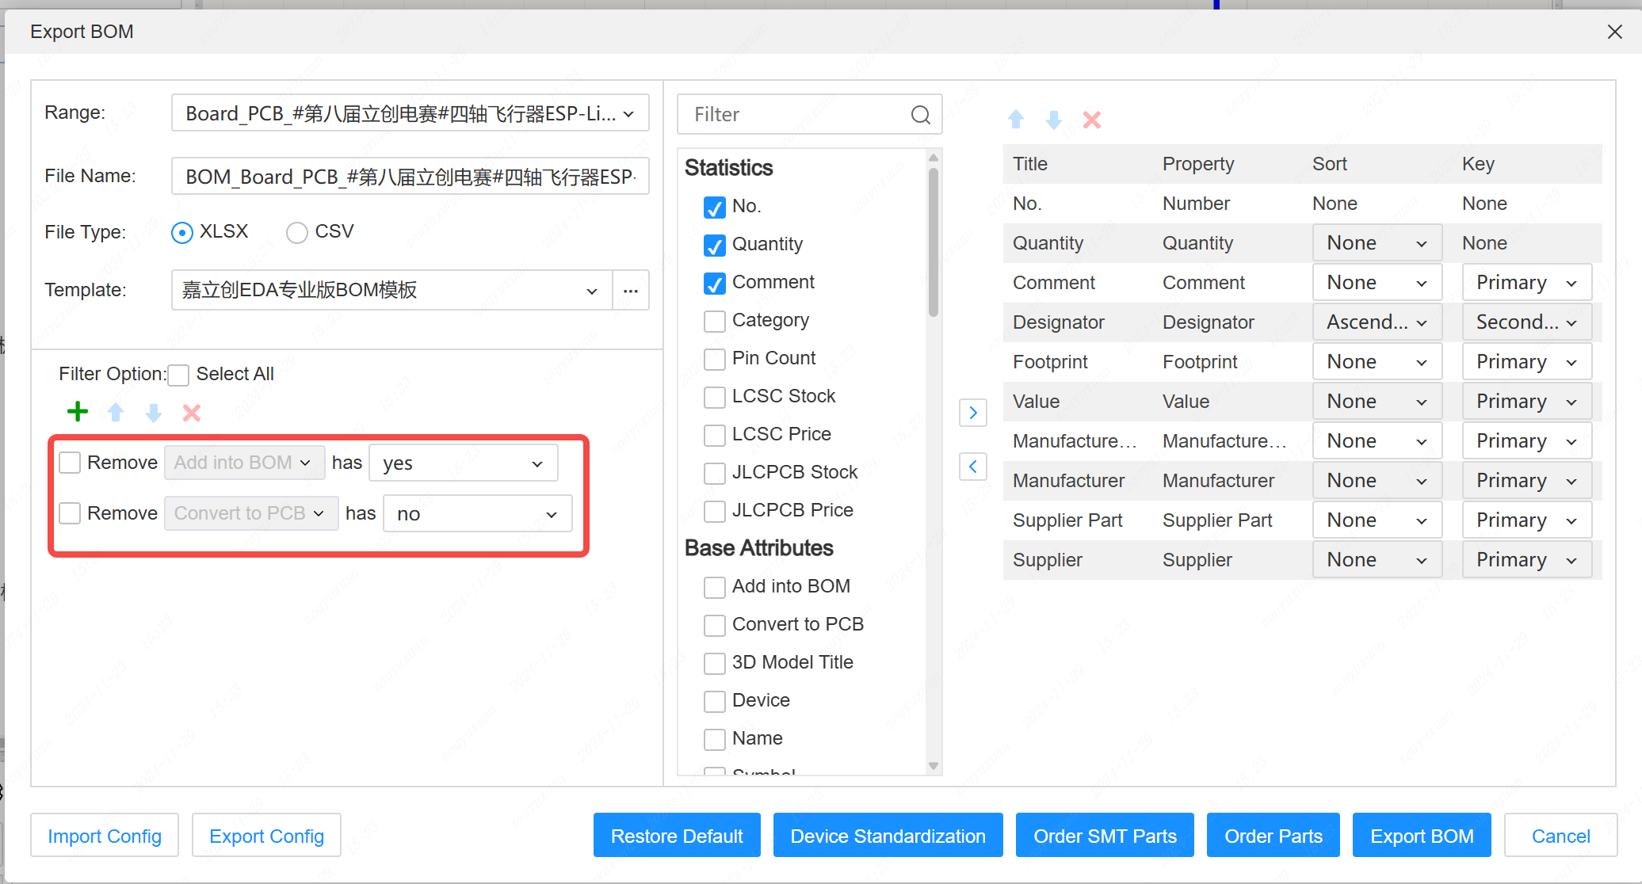The height and width of the screenshot is (884, 1642).
Task: Click the right-arrow add-column button
Action: tap(972, 413)
